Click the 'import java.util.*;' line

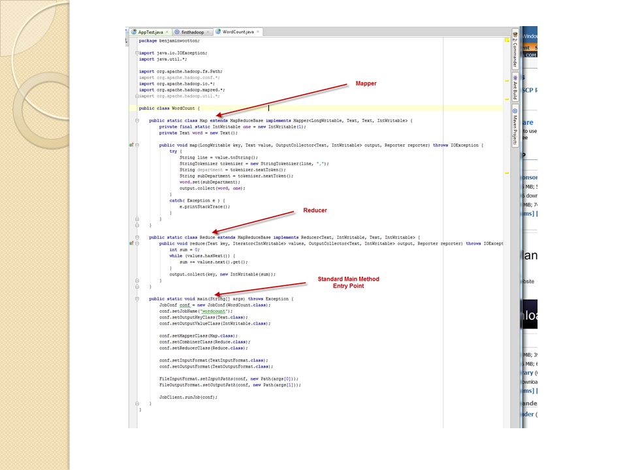[163, 59]
